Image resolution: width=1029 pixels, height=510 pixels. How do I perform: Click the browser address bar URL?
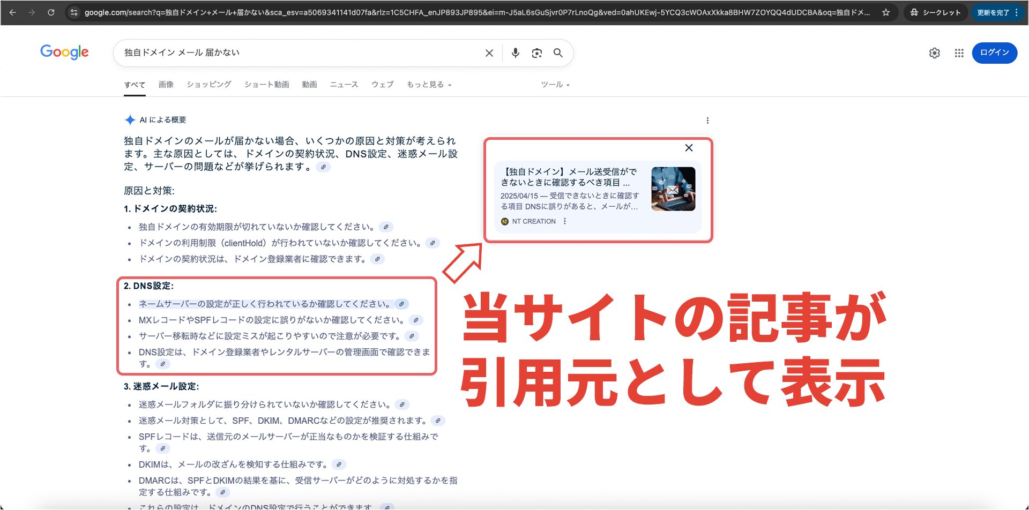coord(477,12)
